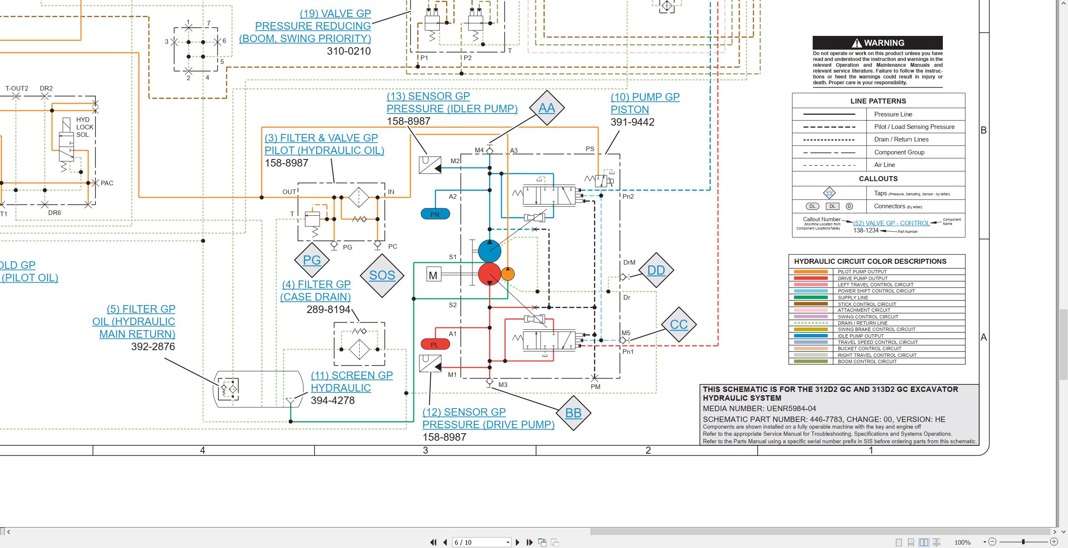Screen dimensions: 1068x548
Task: Click the red drive pump circle
Action: pos(489,274)
